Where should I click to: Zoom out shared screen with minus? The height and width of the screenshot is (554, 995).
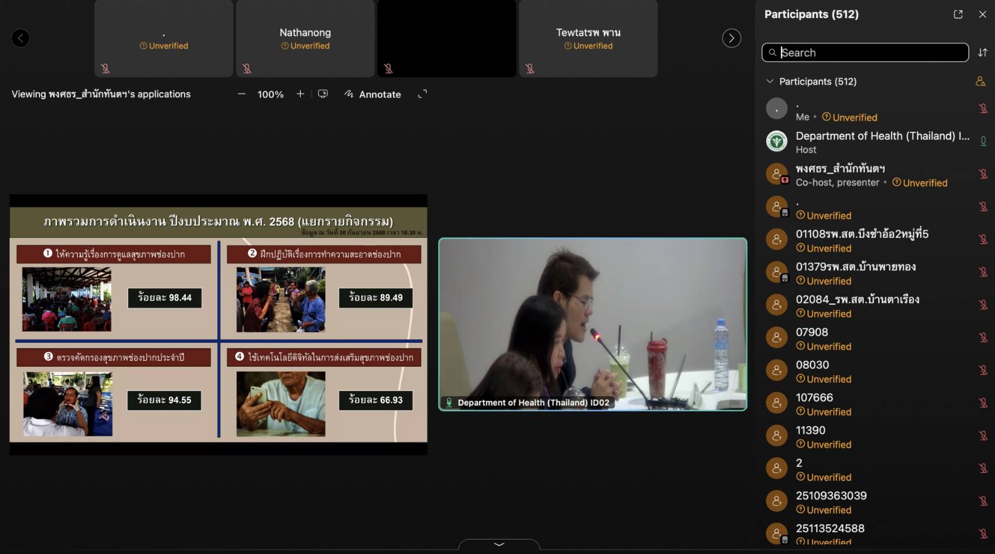[241, 94]
